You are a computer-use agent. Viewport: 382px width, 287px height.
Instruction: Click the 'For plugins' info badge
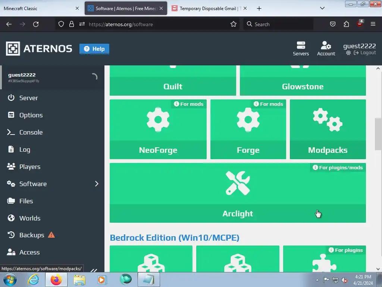pyautogui.click(x=346, y=250)
